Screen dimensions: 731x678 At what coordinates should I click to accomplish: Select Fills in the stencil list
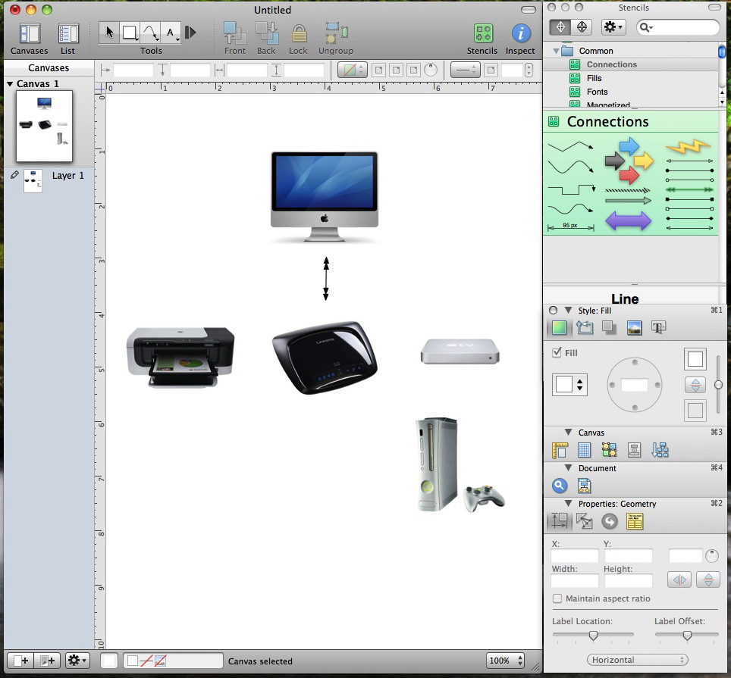click(595, 78)
